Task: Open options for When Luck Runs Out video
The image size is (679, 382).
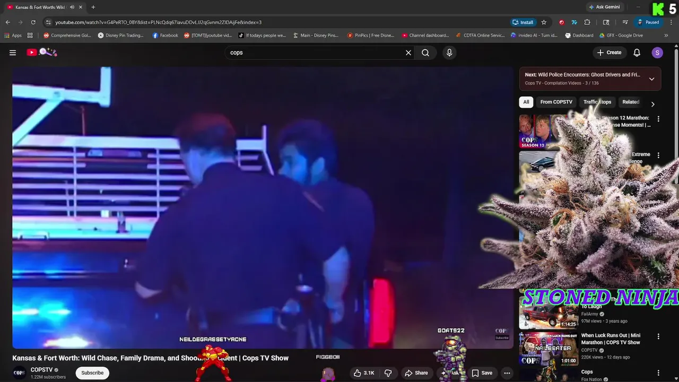Action: pos(658,336)
